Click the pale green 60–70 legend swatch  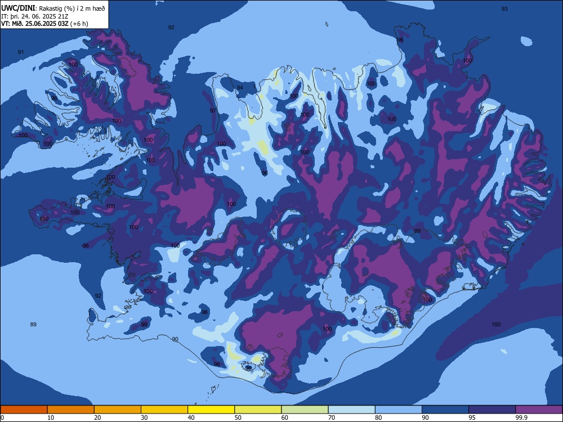click(305, 410)
